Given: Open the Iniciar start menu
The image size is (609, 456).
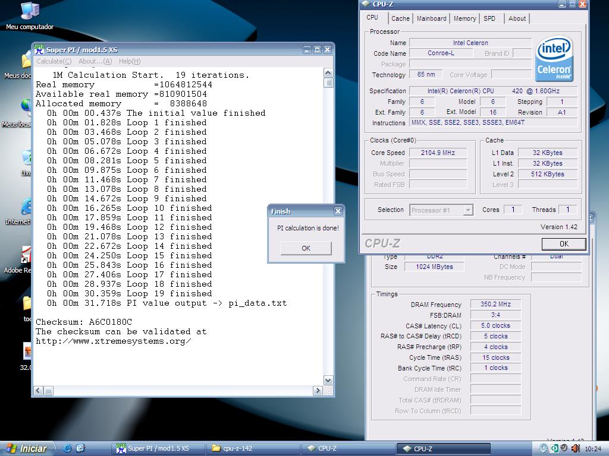Looking at the screenshot, I should (x=27, y=449).
